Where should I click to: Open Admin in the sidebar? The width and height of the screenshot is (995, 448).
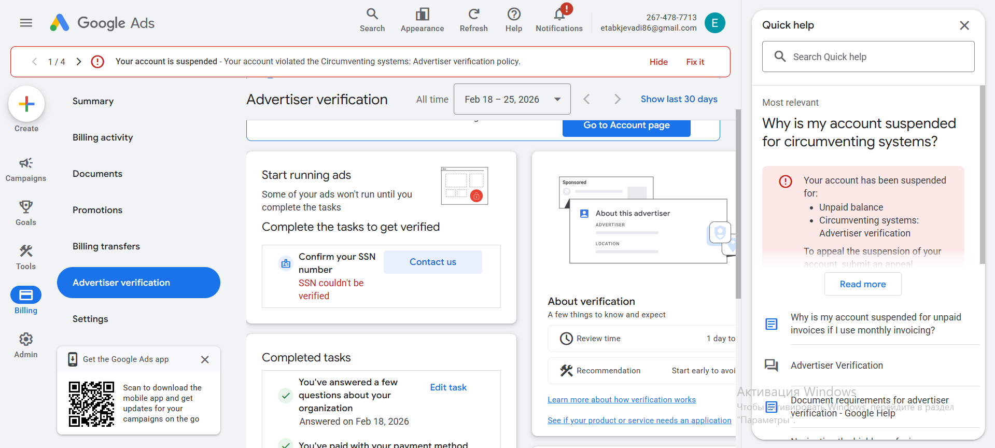26,346
